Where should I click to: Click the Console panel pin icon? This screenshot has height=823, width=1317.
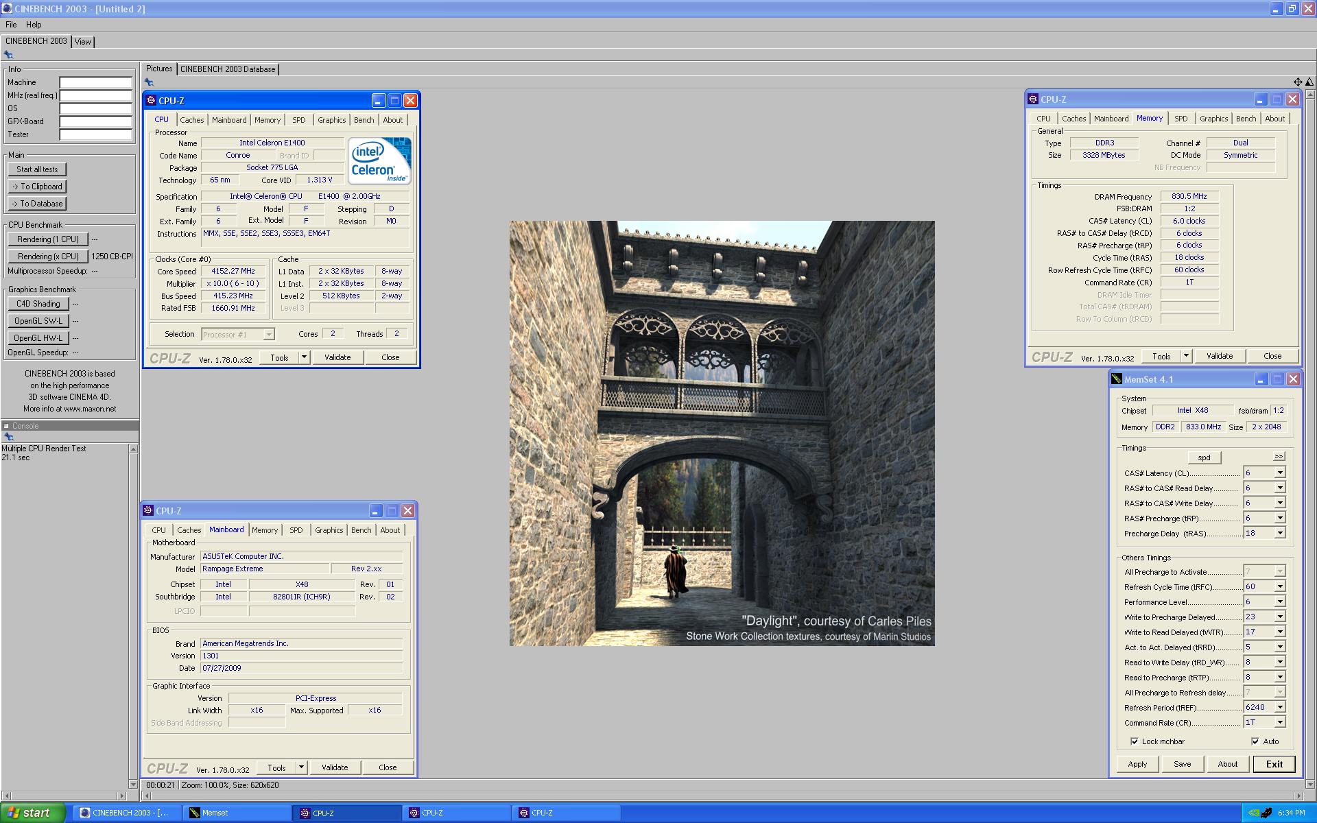[8, 437]
